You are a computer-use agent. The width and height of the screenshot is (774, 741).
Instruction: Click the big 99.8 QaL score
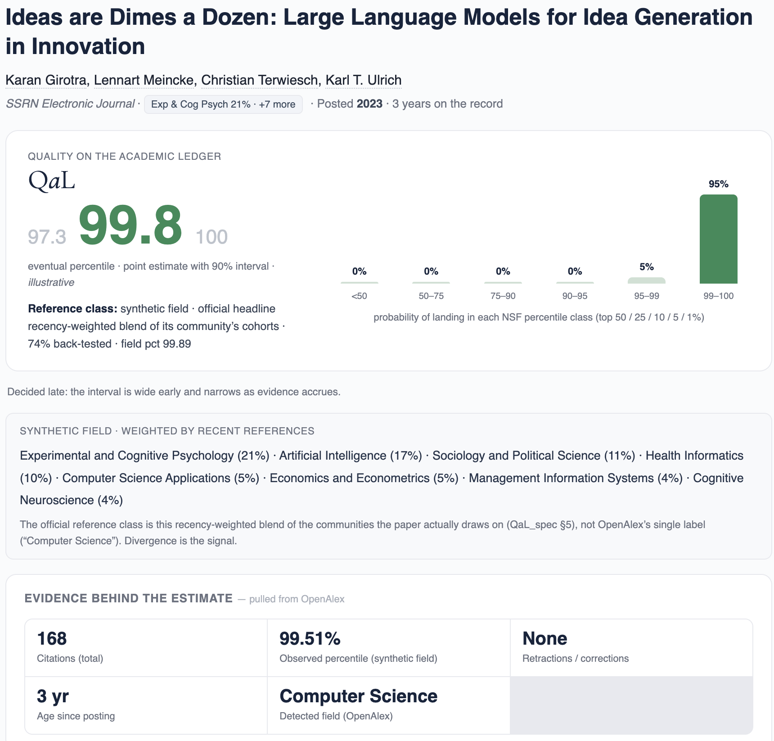pyautogui.click(x=130, y=225)
